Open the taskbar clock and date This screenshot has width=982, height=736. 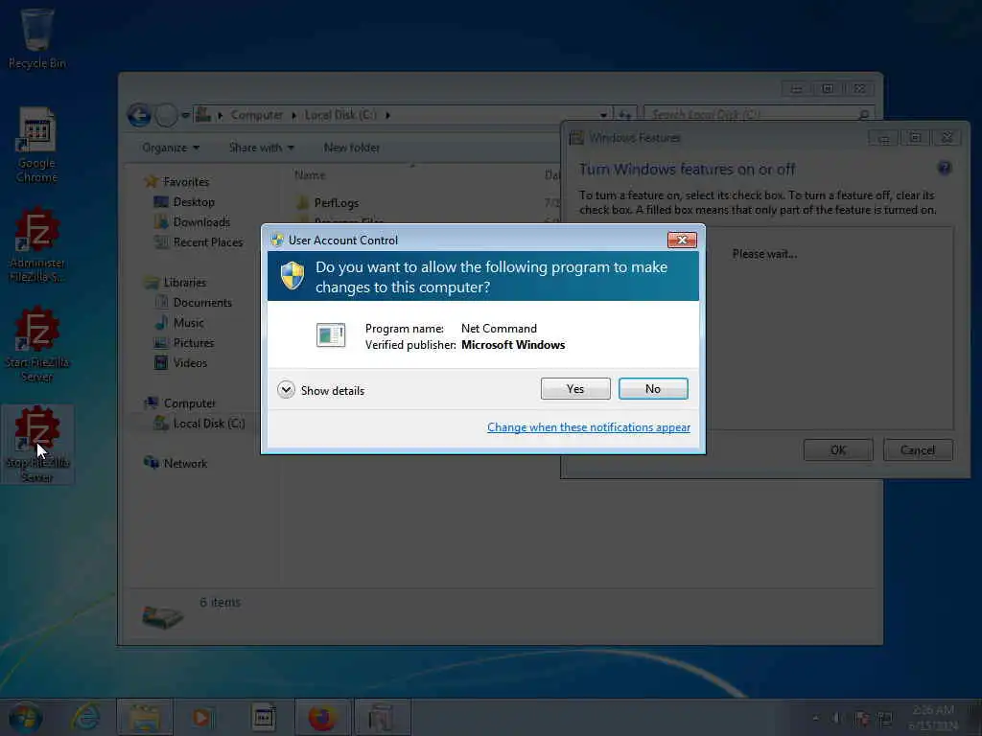(932, 718)
